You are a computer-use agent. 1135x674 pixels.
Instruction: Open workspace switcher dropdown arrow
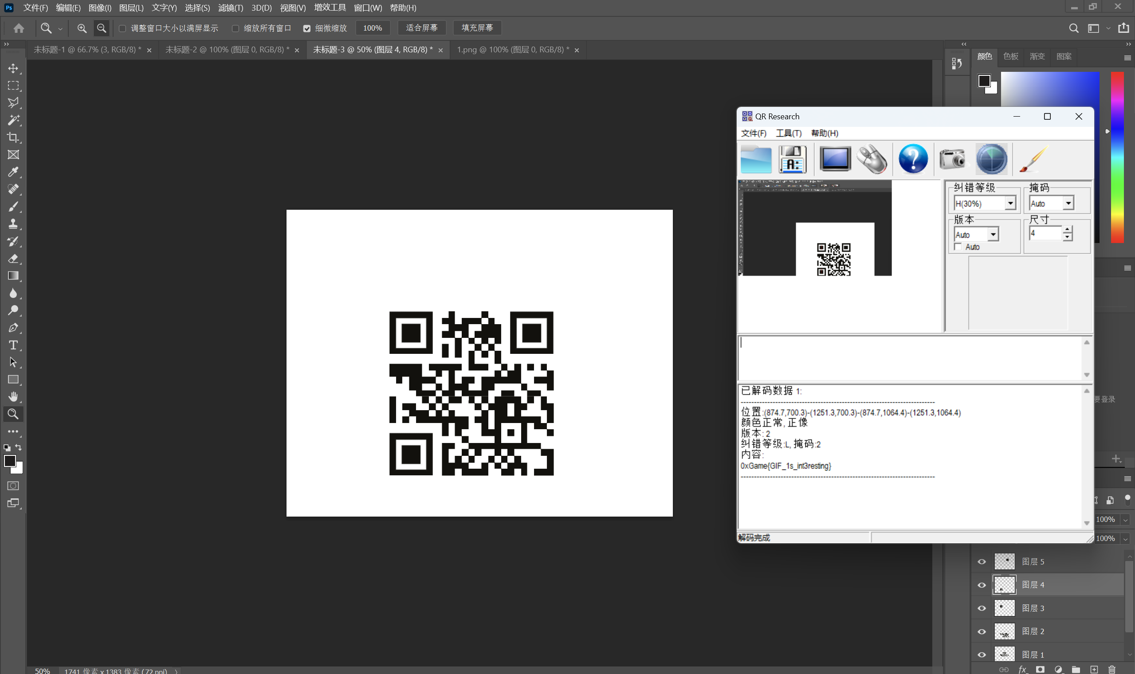coord(1108,29)
